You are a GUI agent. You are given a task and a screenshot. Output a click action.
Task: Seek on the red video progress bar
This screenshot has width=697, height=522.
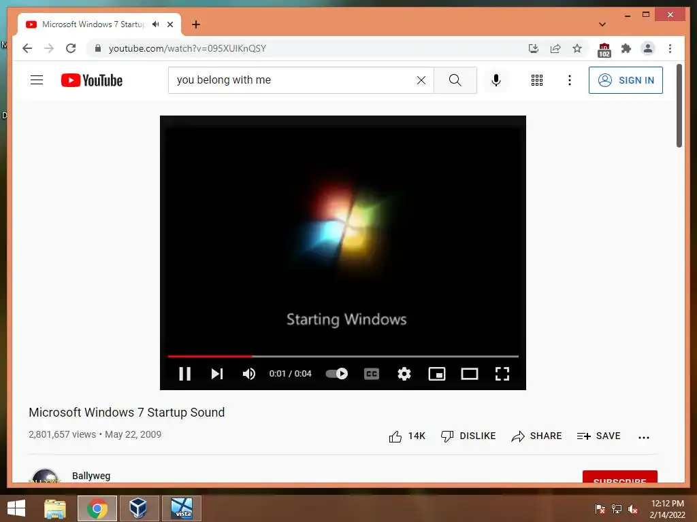coord(343,356)
